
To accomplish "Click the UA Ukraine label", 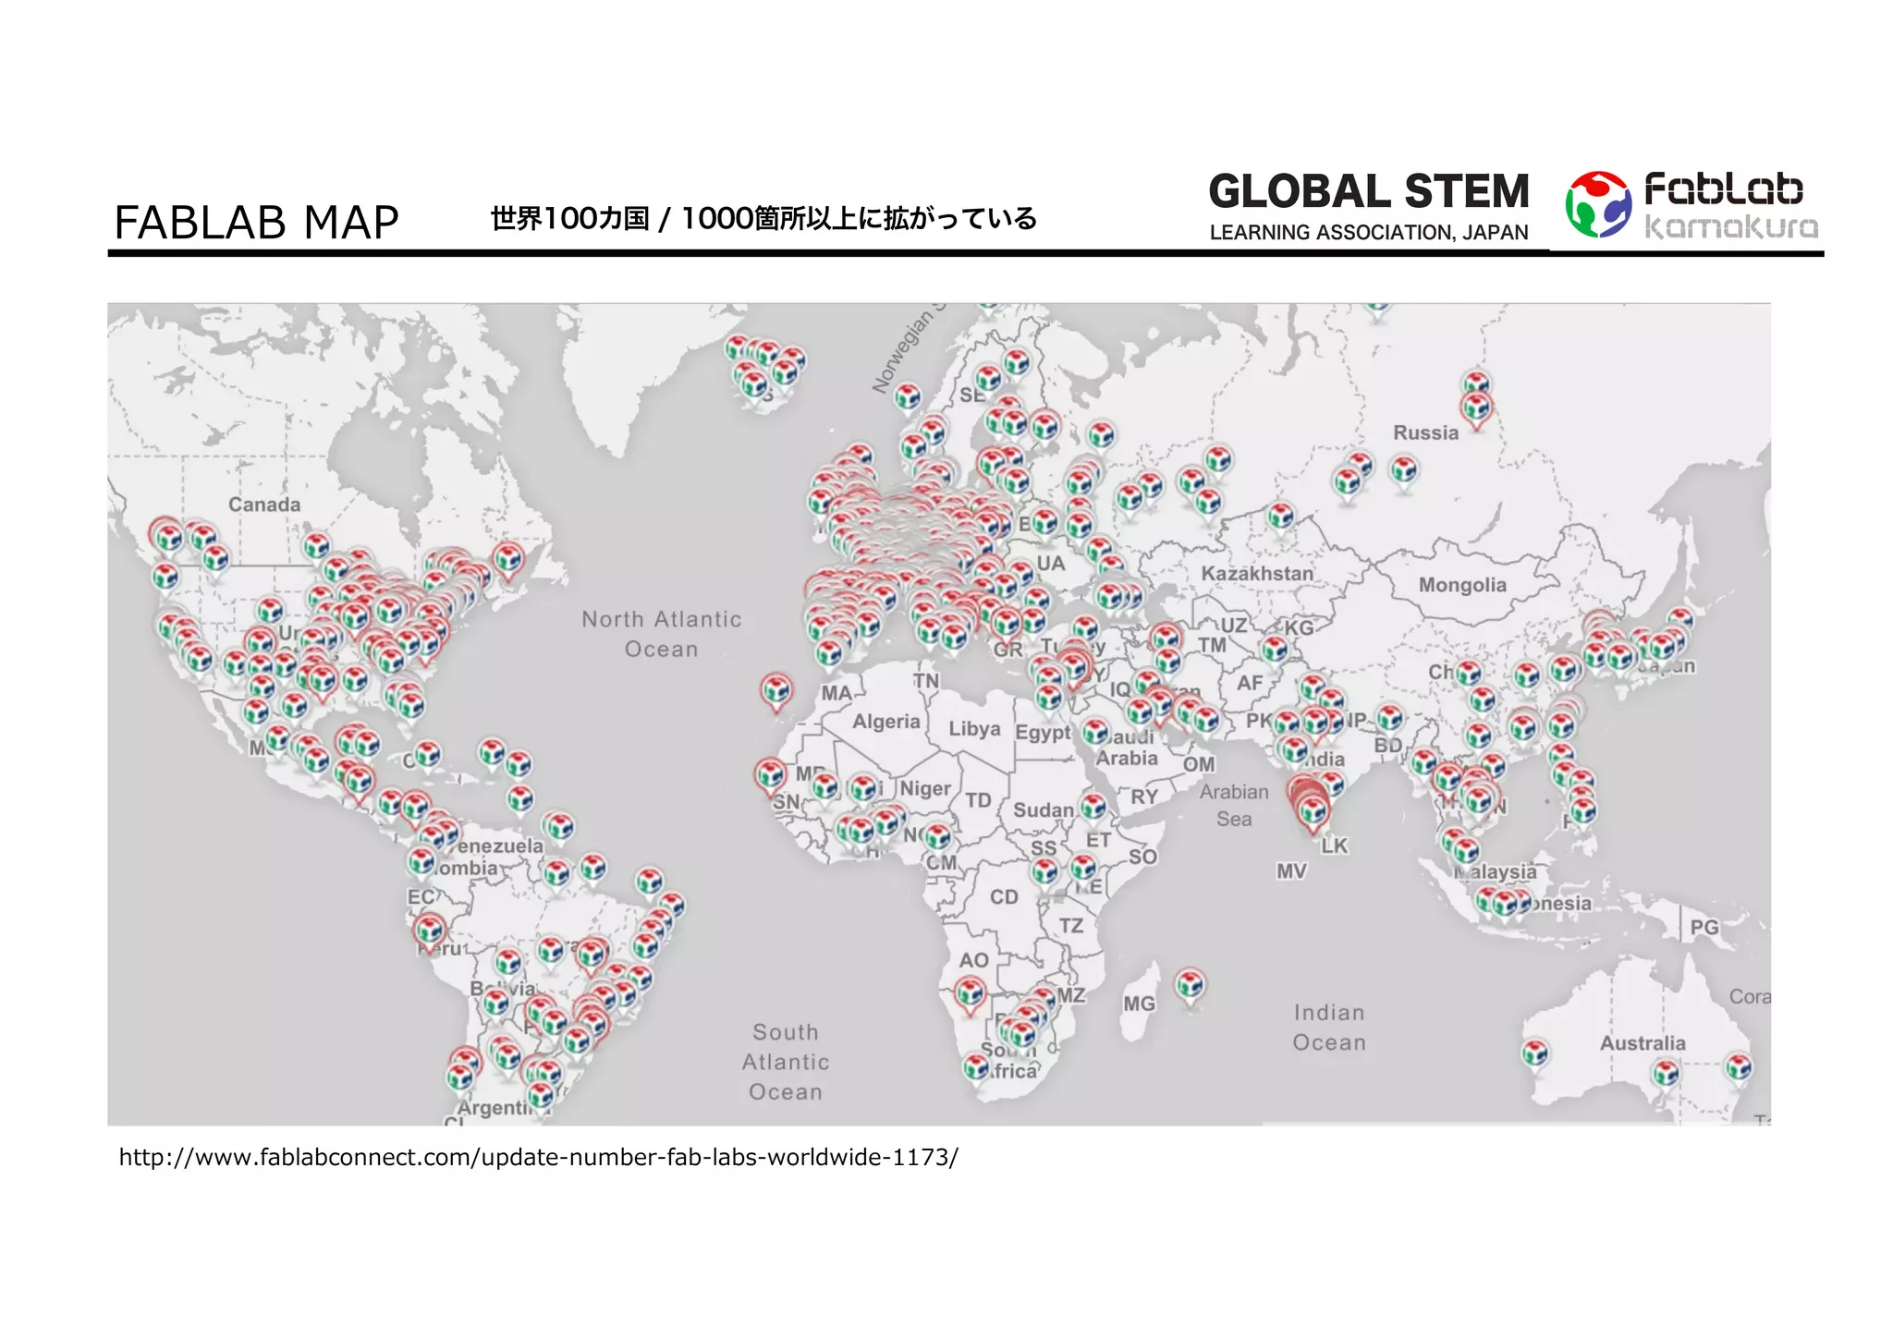I will (1050, 564).
